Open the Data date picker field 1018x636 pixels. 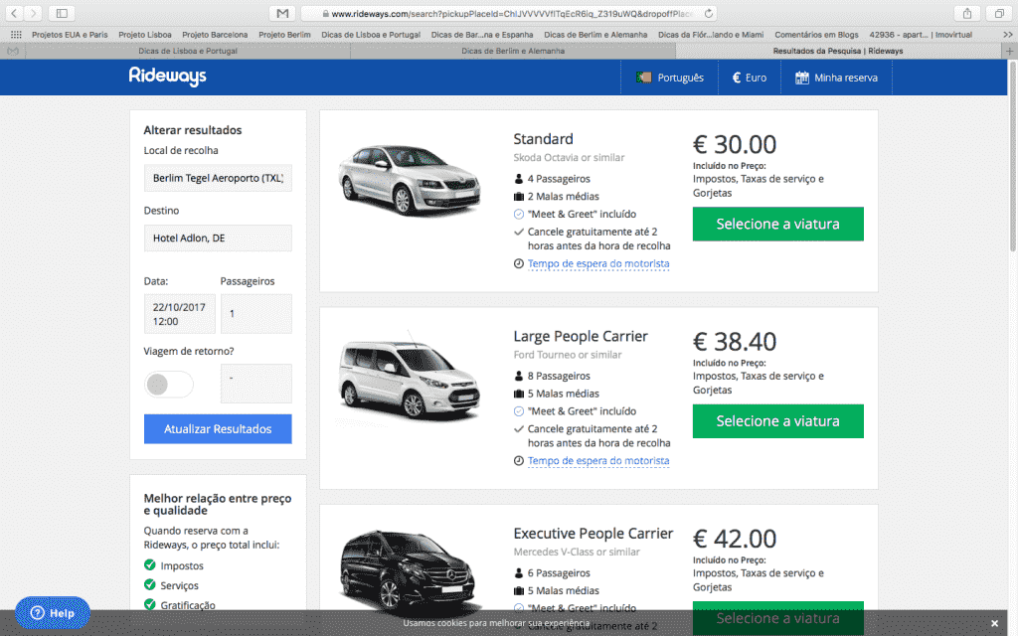coord(179,314)
